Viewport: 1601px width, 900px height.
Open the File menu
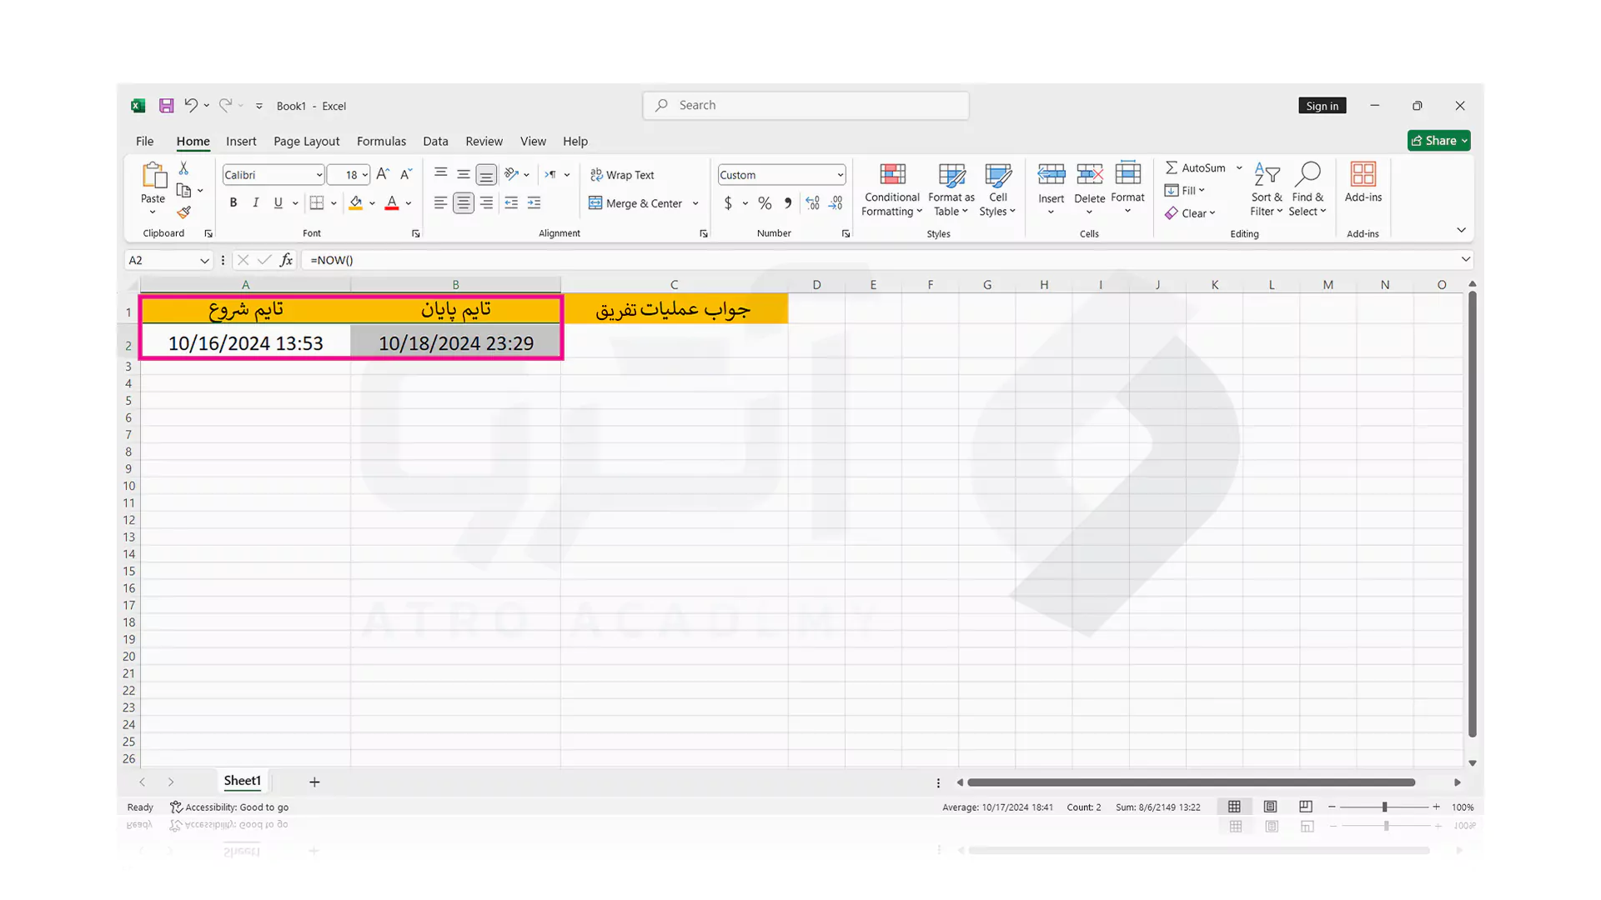[x=144, y=141]
